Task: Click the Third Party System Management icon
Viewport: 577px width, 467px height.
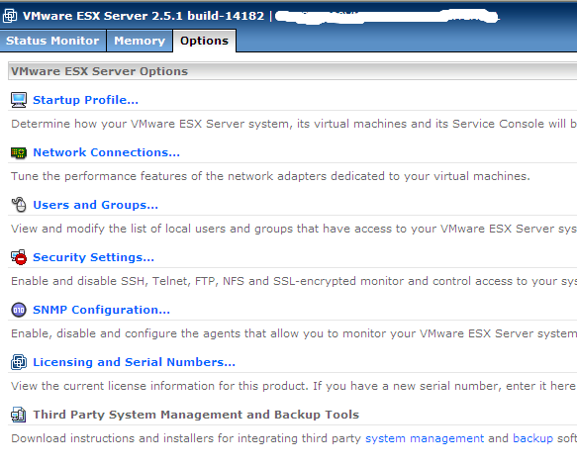Action: pos(19,415)
